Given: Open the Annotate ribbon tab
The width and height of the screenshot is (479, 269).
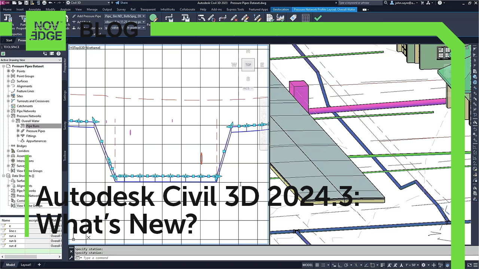Looking at the screenshot, I should (34, 9).
